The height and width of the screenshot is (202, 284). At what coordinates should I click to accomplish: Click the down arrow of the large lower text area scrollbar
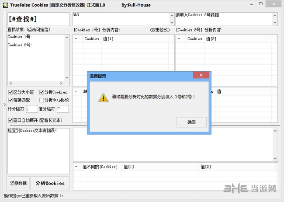(x=275, y=158)
